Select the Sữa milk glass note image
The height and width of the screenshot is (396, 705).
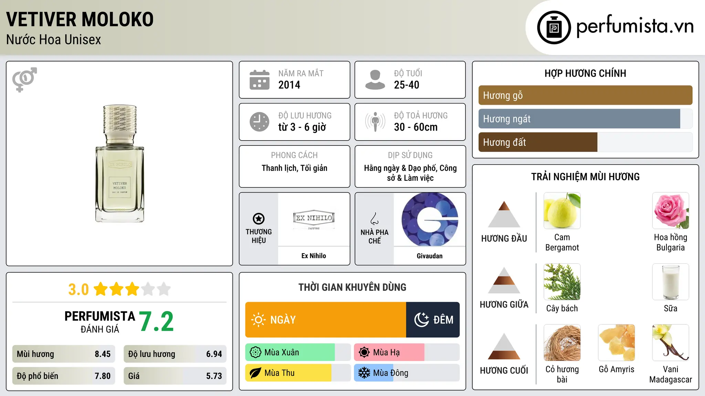pyautogui.click(x=671, y=282)
